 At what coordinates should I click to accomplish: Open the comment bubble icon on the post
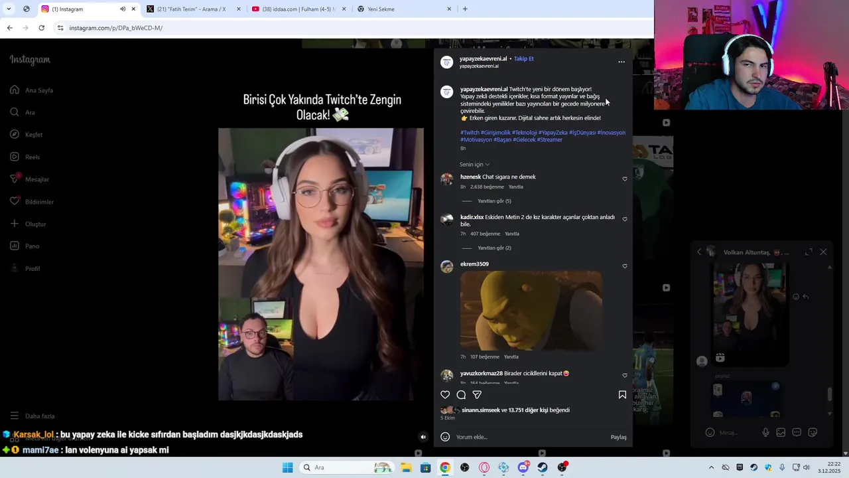(461, 395)
